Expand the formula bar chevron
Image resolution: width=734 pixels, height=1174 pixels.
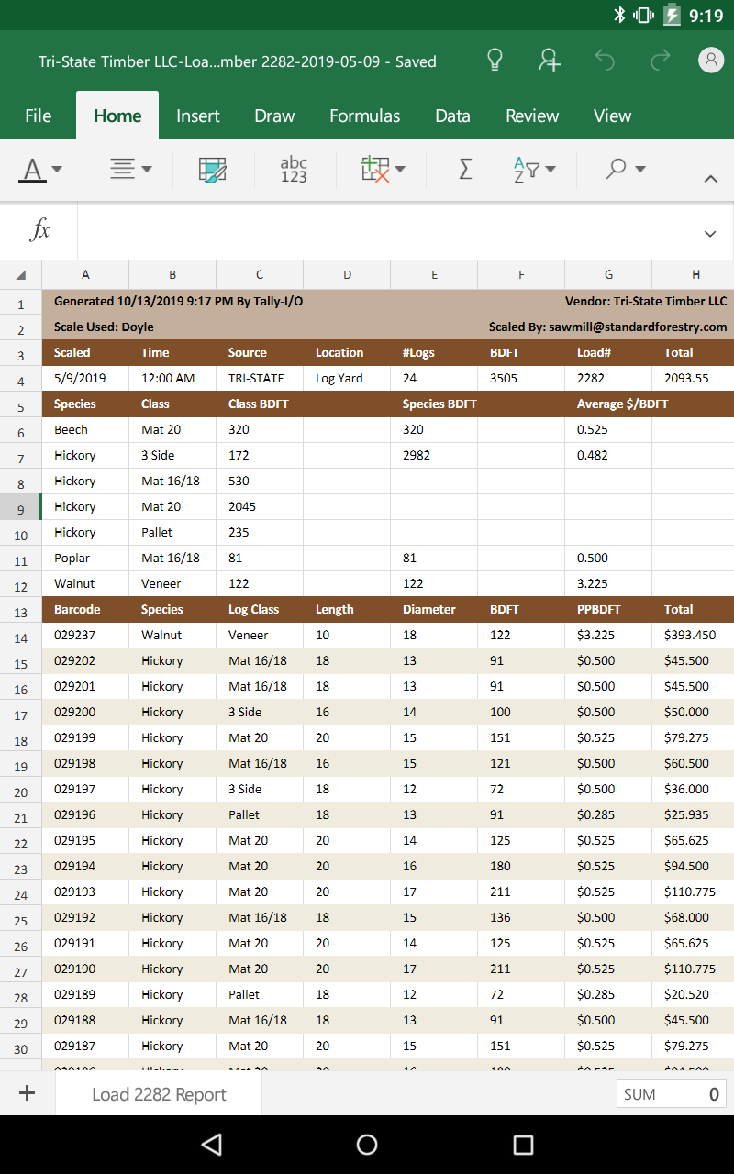[x=710, y=234]
